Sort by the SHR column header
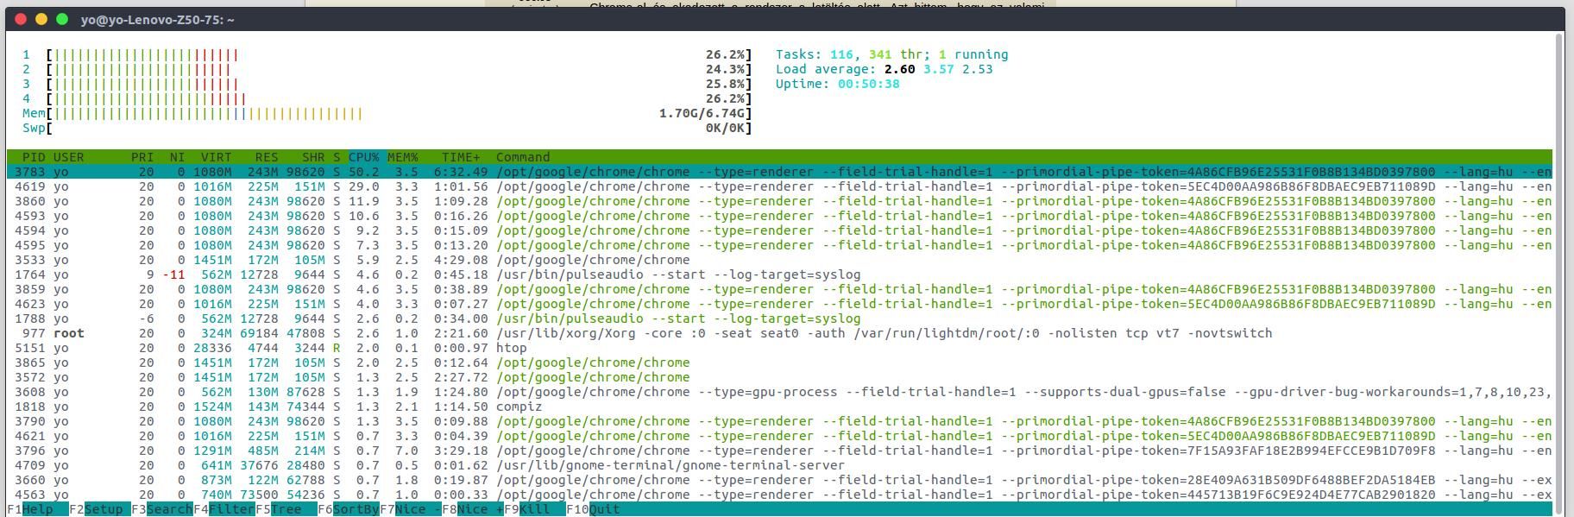The width and height of the screenshot is (1574, 517). click(x=313, y=157)
